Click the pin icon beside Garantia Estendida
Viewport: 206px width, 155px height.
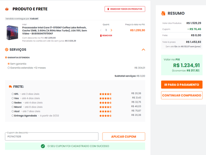coord(6,57)
